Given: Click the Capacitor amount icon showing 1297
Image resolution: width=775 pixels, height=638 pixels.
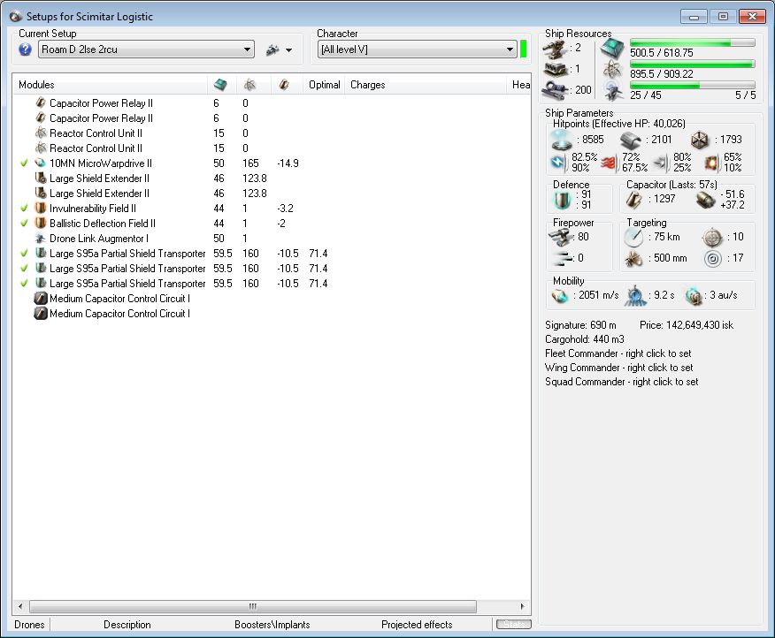Looking at the screenshot, I should [634, 200].
